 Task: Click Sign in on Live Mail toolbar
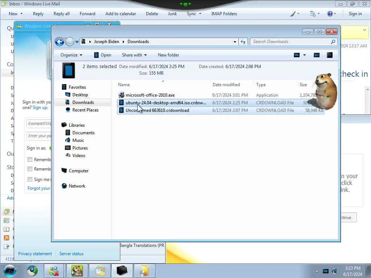pos(355,14)
